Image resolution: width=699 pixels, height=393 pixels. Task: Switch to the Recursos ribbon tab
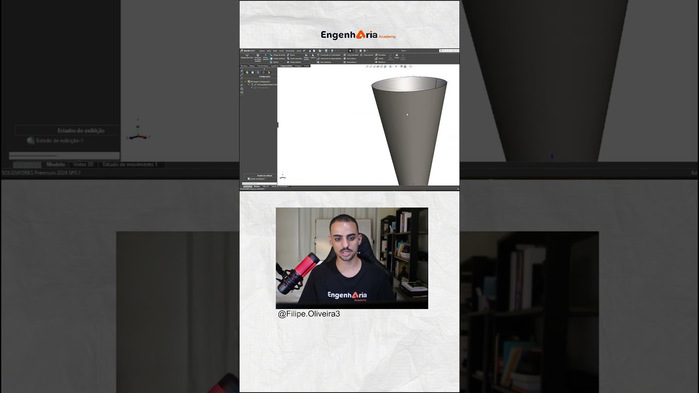click(244, 65)
